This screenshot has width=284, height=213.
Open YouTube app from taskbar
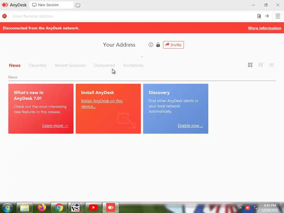93,207
